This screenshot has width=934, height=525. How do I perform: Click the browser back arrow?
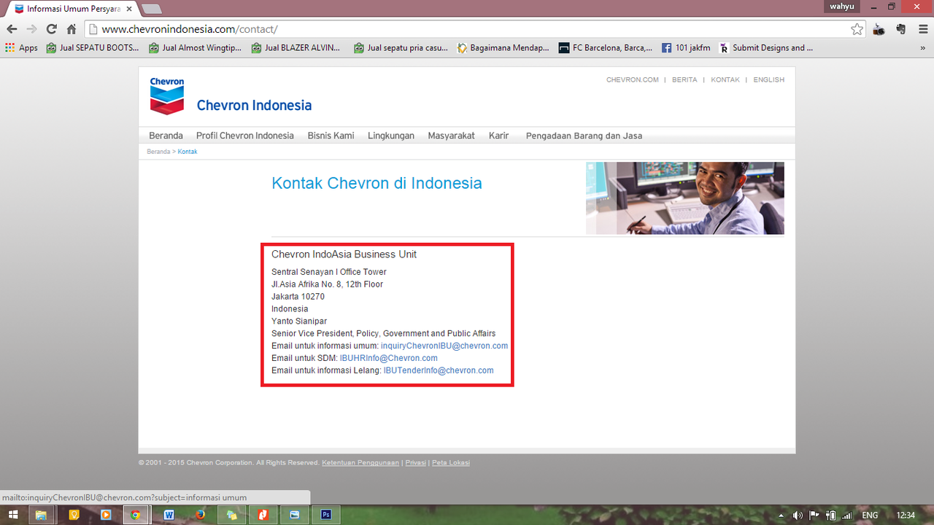click(x=12, y=29)
